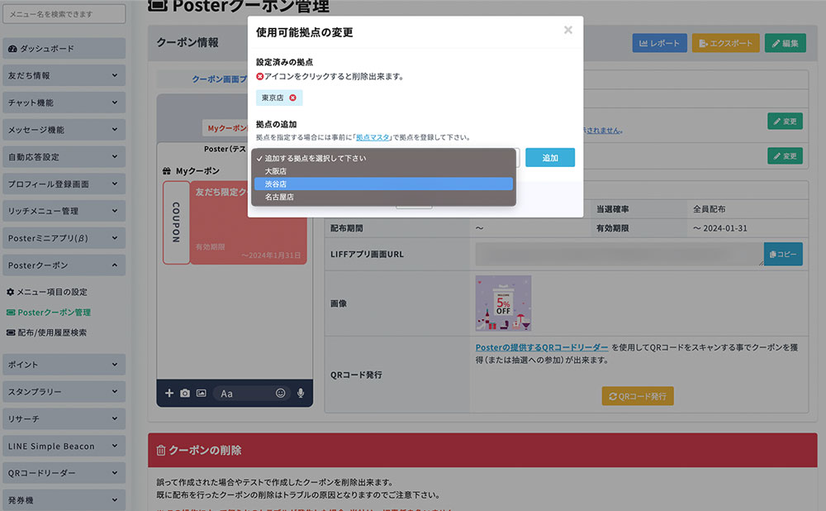Click the 全員配布 value cell
Image resolution: width=826 pixels, height=511 pixels.
pyautogui.click(x=709, y=209)
